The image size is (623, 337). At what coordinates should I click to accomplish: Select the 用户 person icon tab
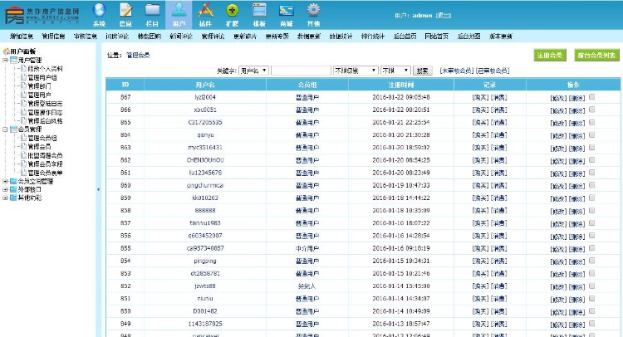179,15
